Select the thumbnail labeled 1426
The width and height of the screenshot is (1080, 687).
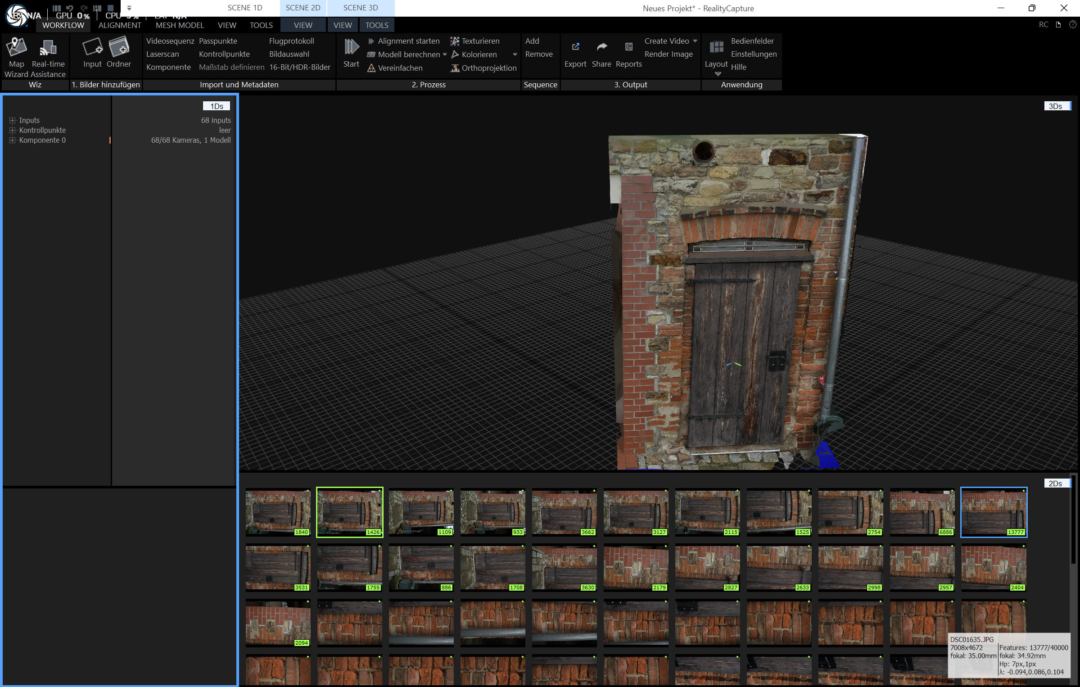pyautogui.click(x=349, y=512)
